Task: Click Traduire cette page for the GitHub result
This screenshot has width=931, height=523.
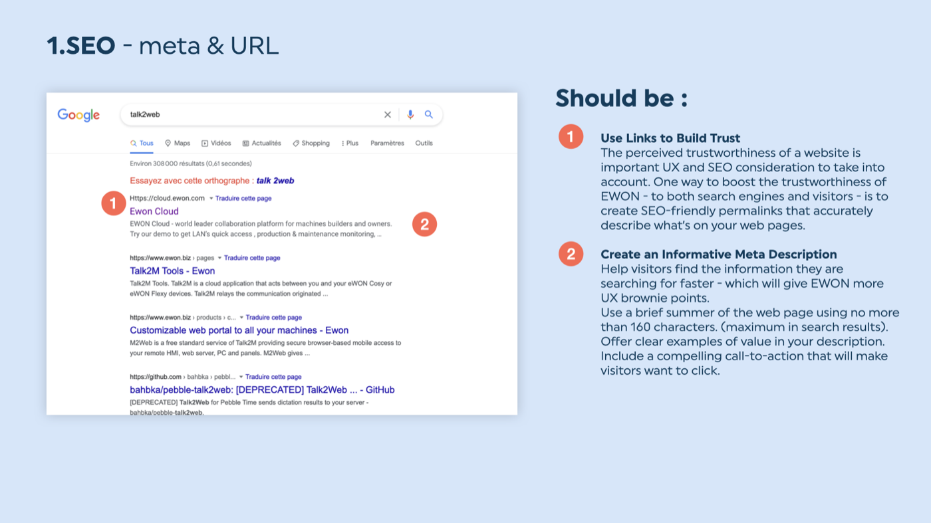Action: pos(274,377)
